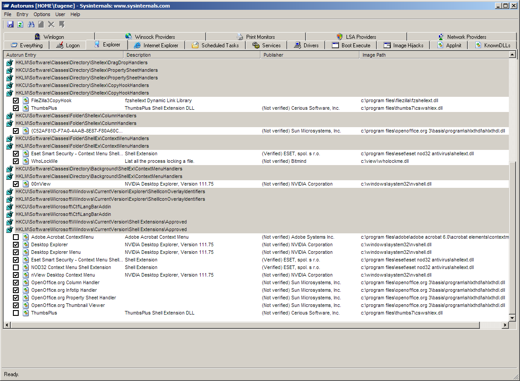Uncheck the 00nView entry checkbox
The image size is (520, 381).
click(x=16, y=184)
